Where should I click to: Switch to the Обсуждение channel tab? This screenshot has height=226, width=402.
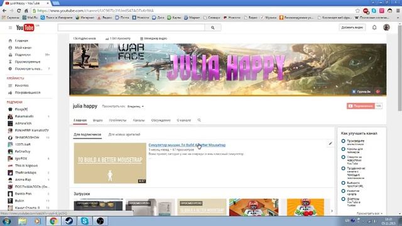click(x=161, y=120)
